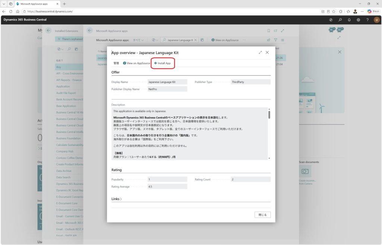Add page to favorites star icon

coord(334,12)
